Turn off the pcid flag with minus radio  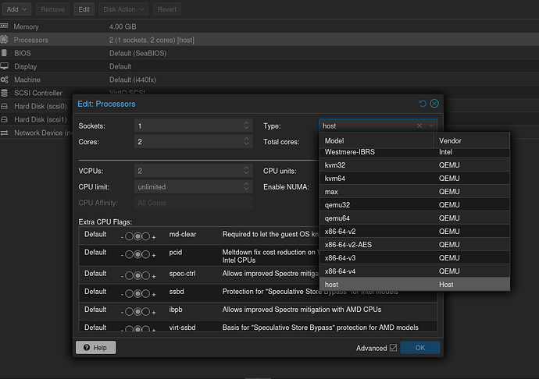128,254
